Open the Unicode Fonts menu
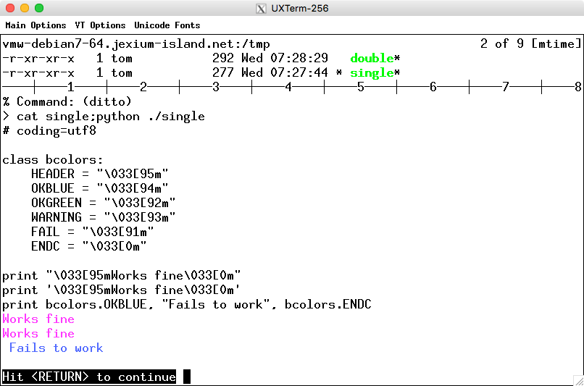Viewport: 584px width, 386px height. [x=167, y=25]
